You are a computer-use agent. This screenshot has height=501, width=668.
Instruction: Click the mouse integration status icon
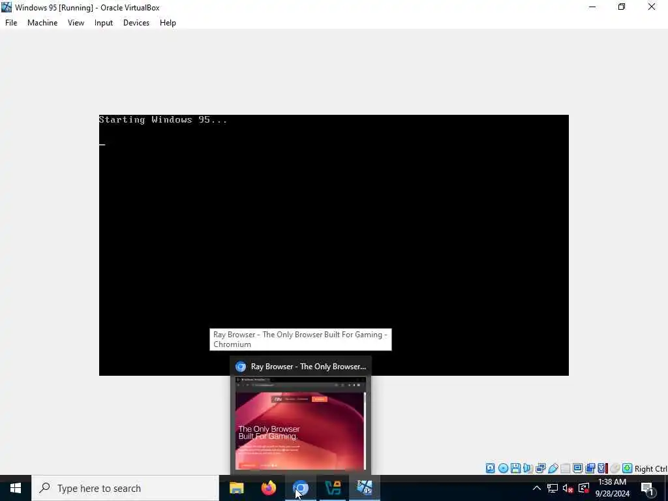pos(615,468)
